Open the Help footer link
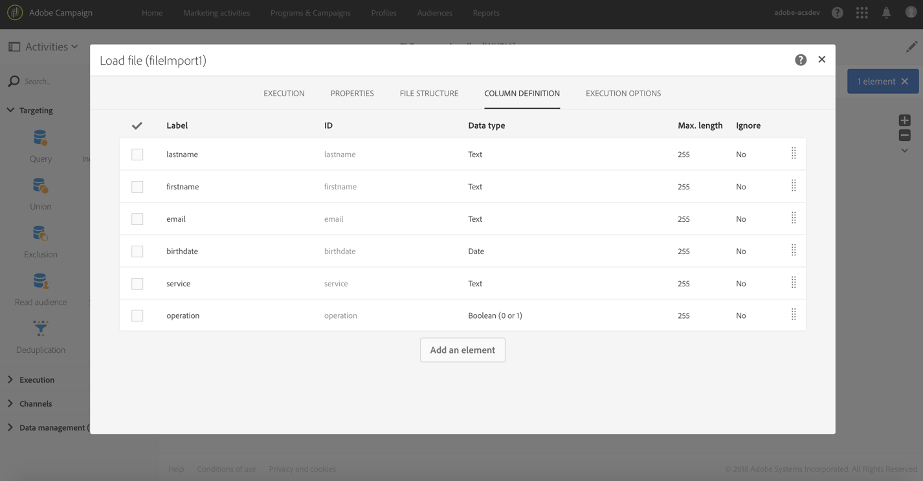923x481 pixels. click(176, 469)
